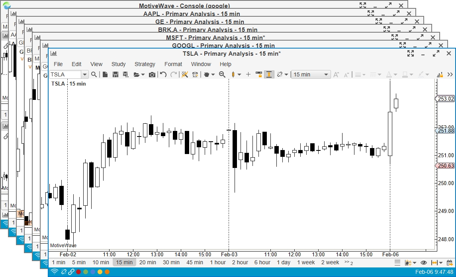This screenshot has width=456, height=277.
Task: Expand the candlestick bar type dropdown arrow
Action: [239, 75]
